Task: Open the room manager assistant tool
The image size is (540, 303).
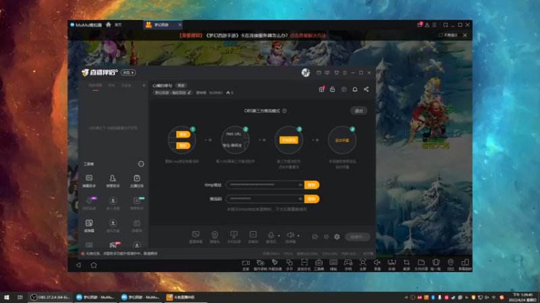Action: click(113, 180)
